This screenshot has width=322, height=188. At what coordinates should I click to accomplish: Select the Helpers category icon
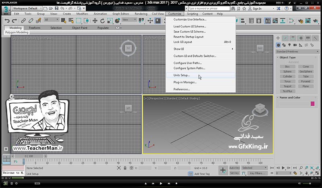tap(301, 45)
